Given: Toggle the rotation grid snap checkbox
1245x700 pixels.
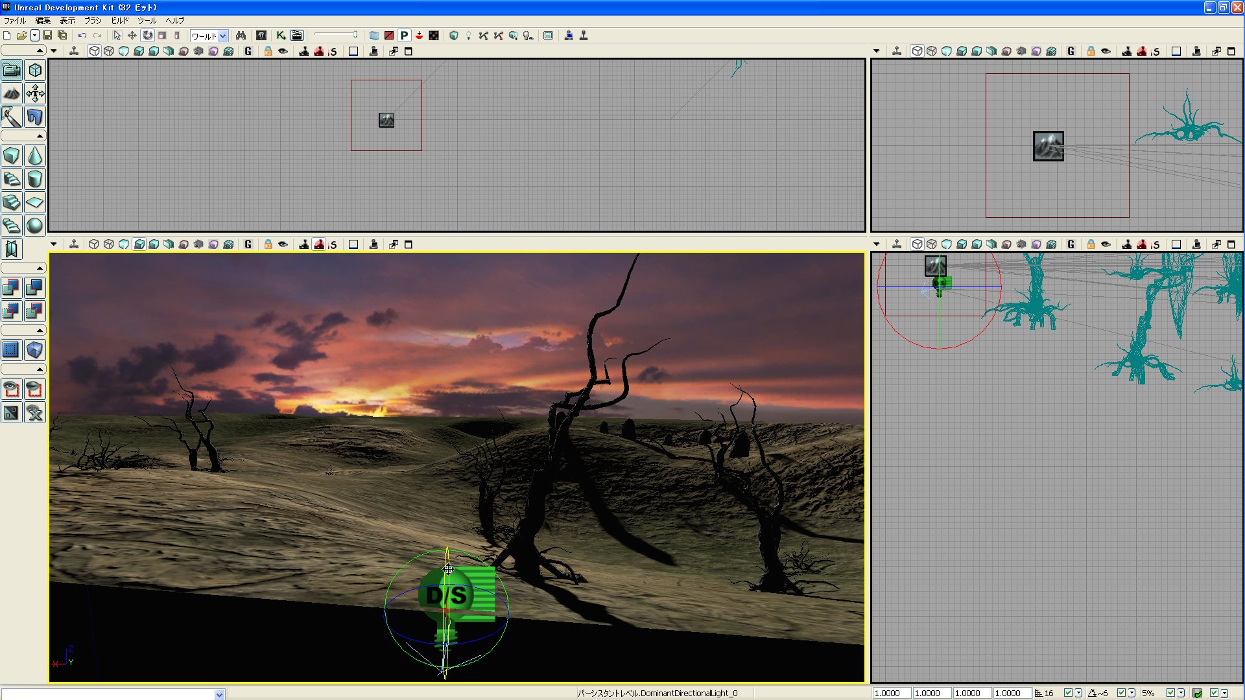Looking at the screenshot, I should (x=1121, y=694).
